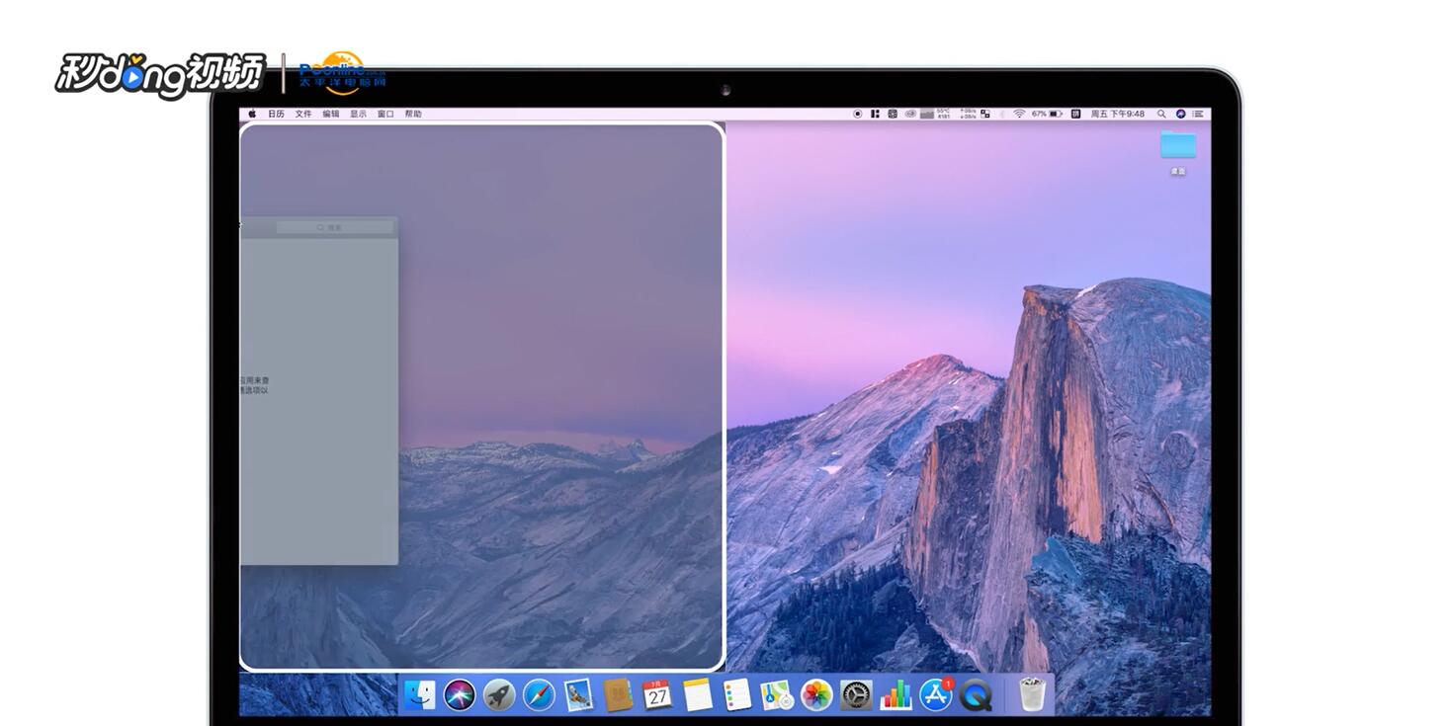1451x726 pixels.
Task: Open Maps icon in the Dock
Action: pos(777,694)
